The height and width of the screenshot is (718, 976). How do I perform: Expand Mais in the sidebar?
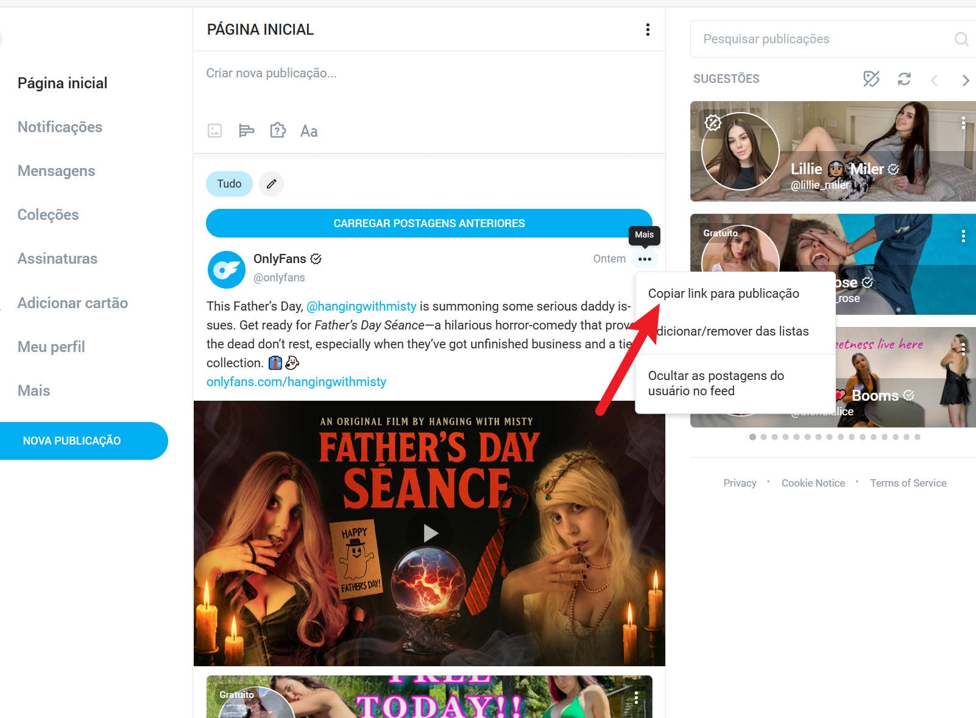34,390
